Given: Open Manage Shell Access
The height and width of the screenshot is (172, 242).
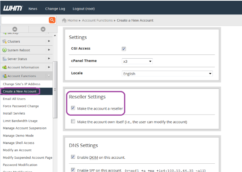Looking at the screenshot, I should click(x=19, y=143).
